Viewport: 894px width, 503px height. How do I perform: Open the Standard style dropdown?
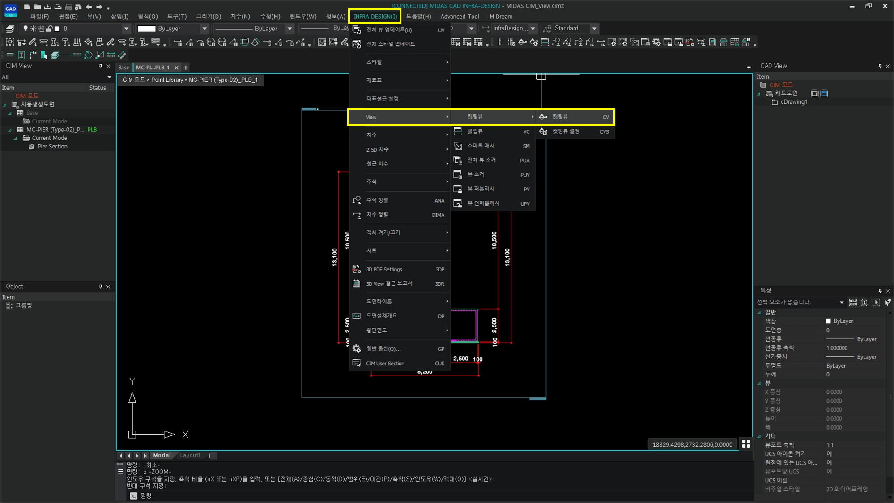[x=594, y=28]
